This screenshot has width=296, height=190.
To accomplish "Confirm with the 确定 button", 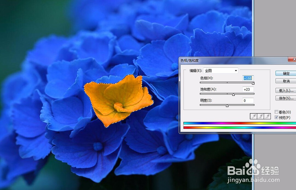I will [286, 73].
